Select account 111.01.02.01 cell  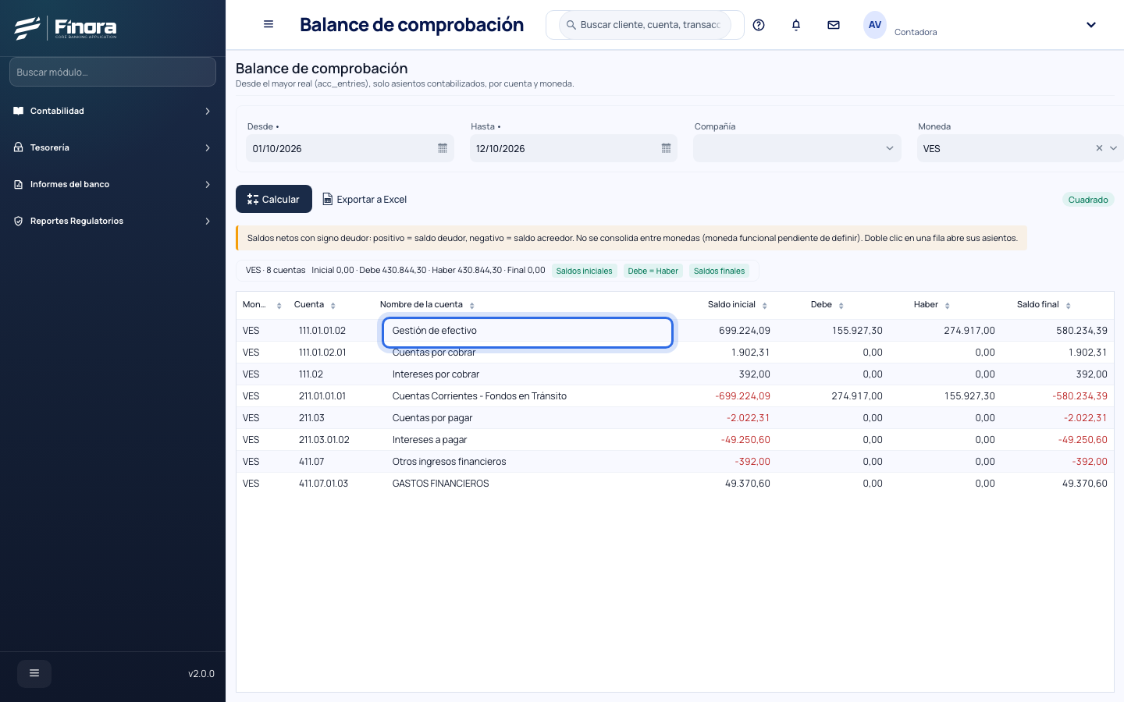tap(322, 353)
